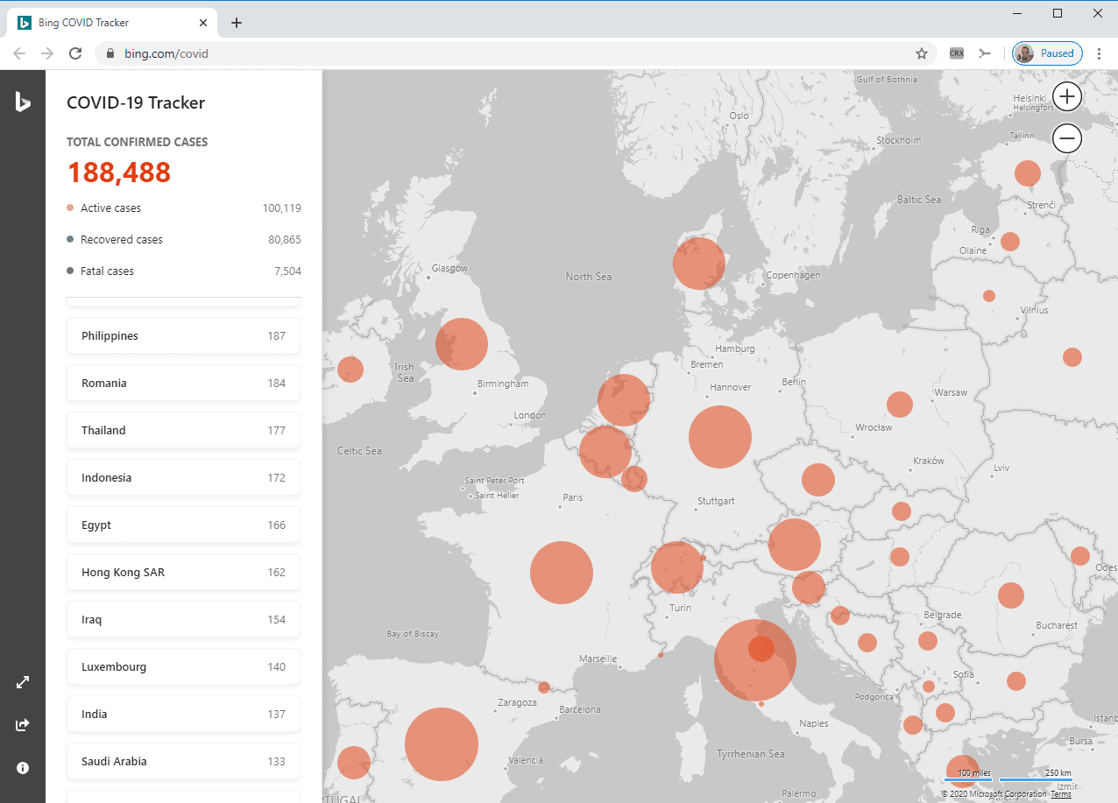Click the Portugal case bubble
Image resolution: width=1118 pixels, height=803 pixels.
(x=354, y=763)
